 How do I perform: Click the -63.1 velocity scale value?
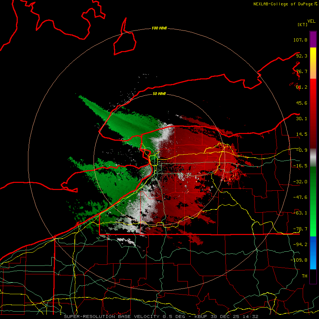(300, 213)
